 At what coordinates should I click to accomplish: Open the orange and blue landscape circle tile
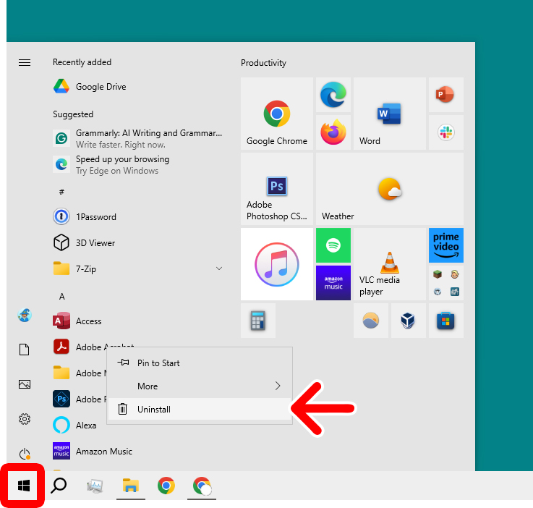tap(371, 321)
